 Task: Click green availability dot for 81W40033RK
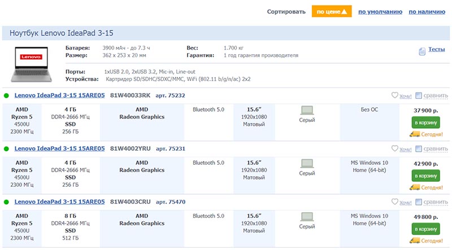pyautogui.click(x=6, y=95)
